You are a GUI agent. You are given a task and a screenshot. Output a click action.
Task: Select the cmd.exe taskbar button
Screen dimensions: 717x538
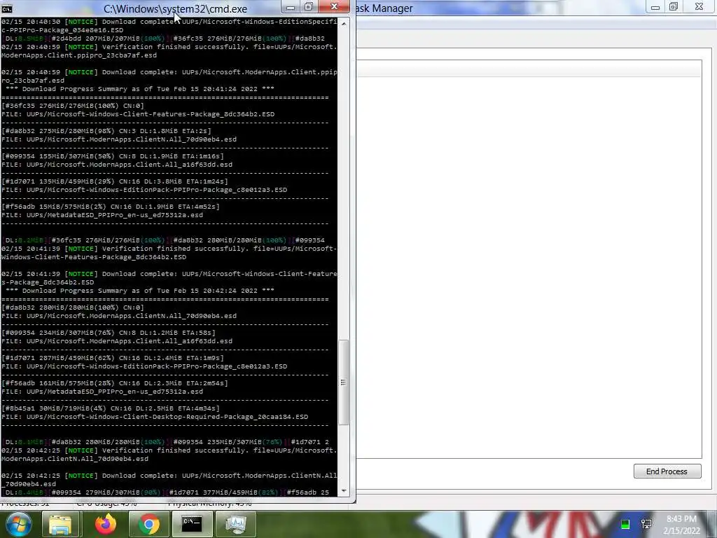pyautogui.click(x=192, y=524)
